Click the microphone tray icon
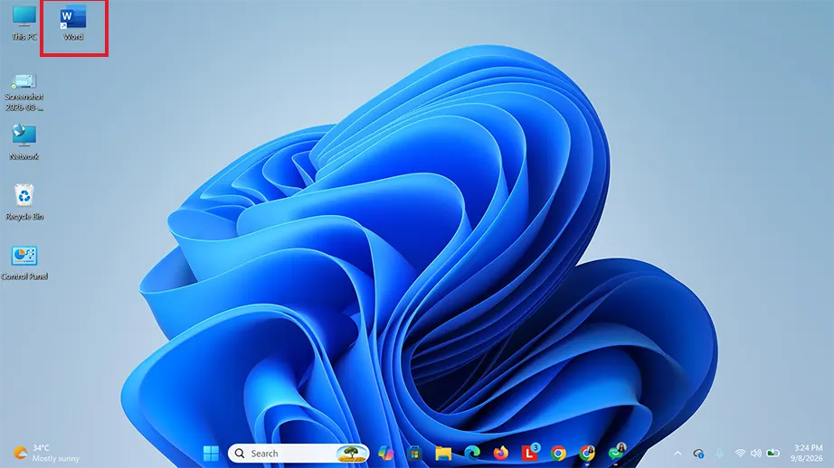Screen dimensions: 834x468 click(719, 454)
